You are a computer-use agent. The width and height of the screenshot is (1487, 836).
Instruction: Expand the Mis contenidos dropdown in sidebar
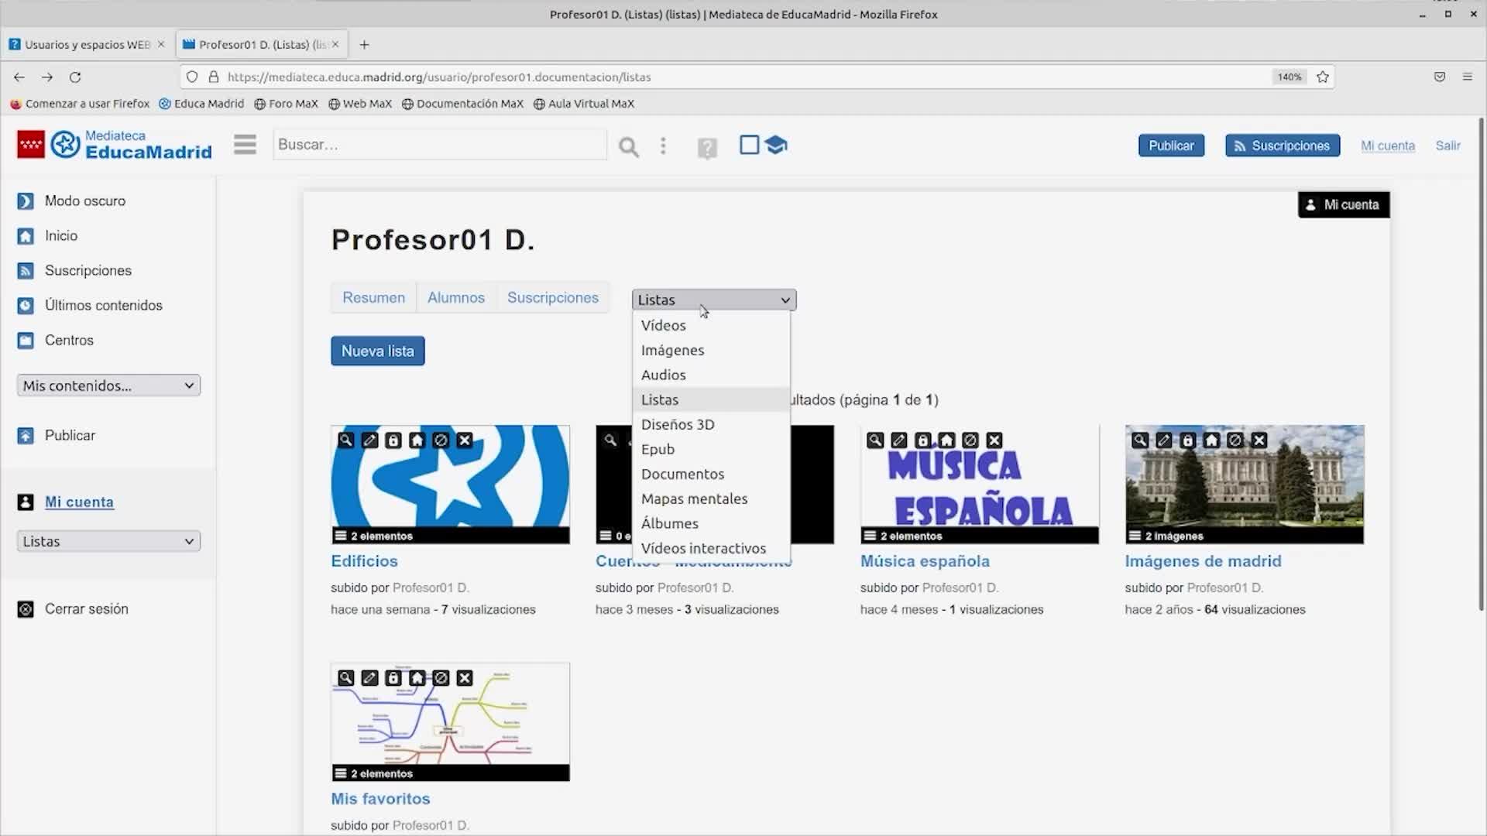(108, 385)
